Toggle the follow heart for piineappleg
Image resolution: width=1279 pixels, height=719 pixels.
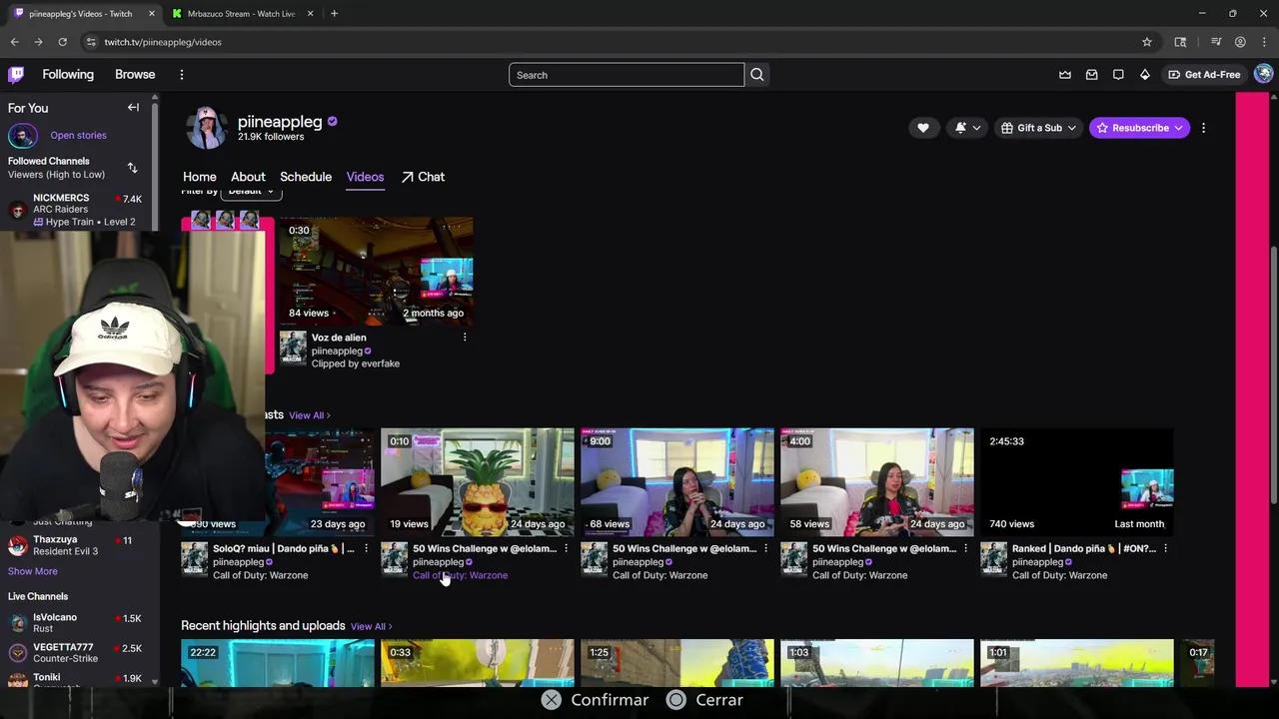point(922,128)
